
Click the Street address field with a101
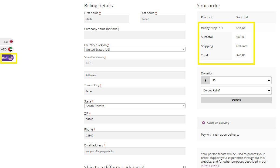pyautogui.click(x=135, y=63)
